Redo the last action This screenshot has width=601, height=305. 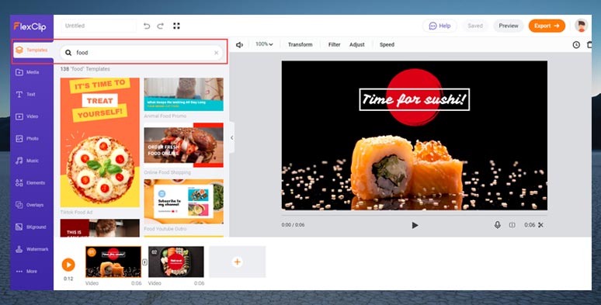(160, 26)
